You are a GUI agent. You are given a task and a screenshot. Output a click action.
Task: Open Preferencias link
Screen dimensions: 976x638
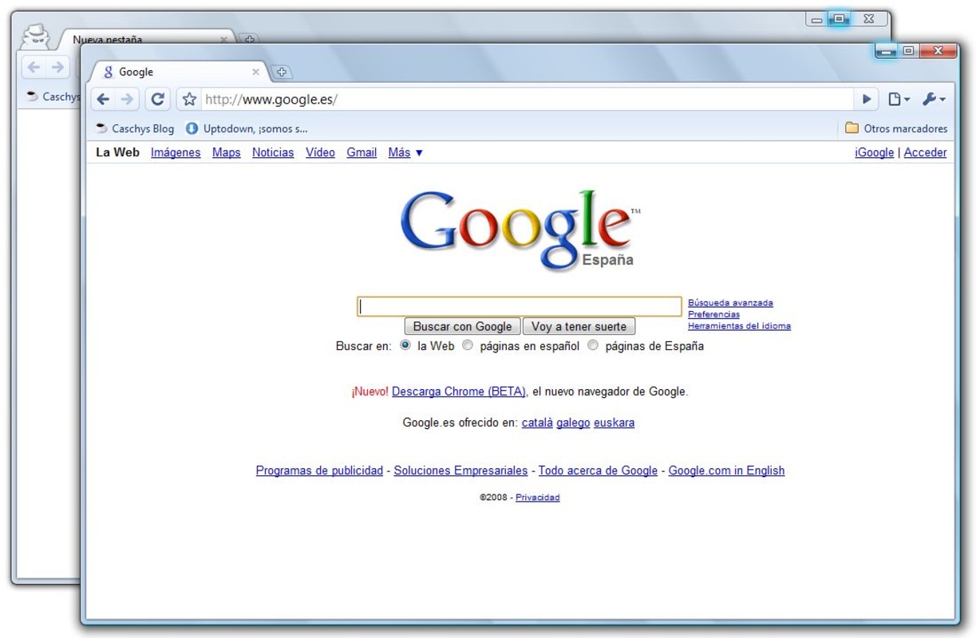(x=713, y=314)
